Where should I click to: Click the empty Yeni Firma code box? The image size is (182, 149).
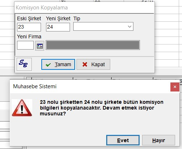pos(25,45)
